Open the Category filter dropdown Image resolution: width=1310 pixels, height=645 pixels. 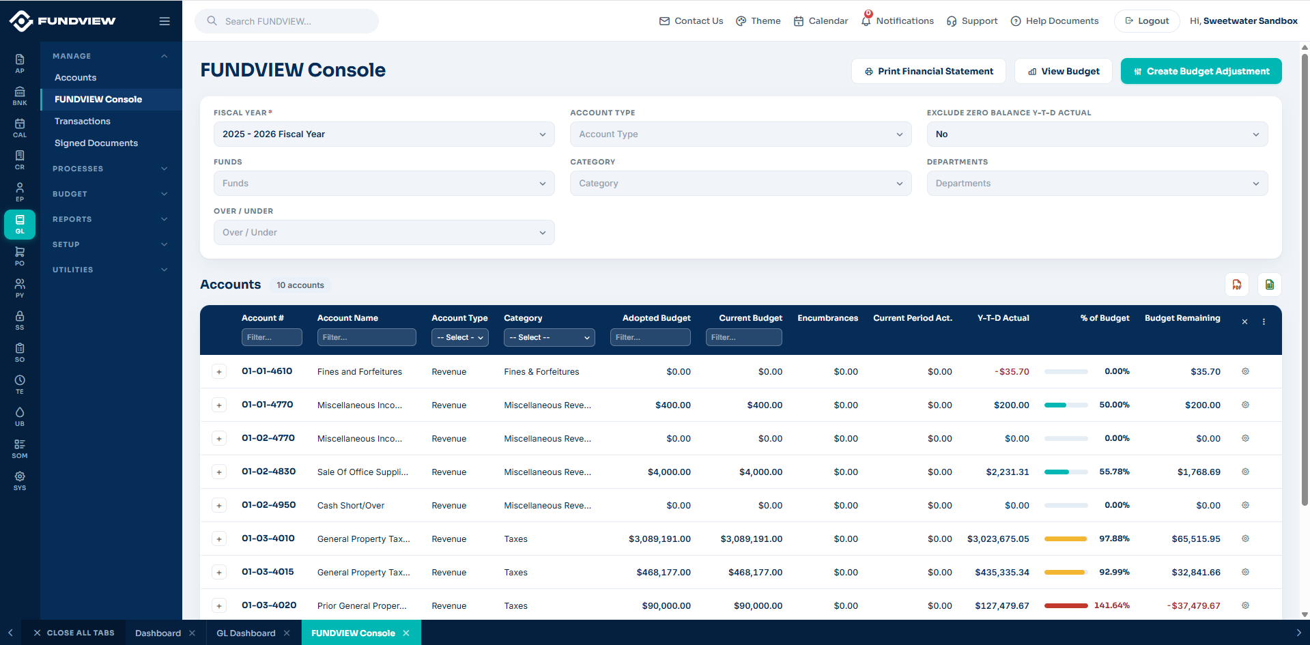click(x=741, y=183)
